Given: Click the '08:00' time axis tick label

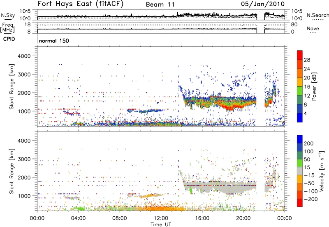Looking at the screenshot, I should pos(119,218).
